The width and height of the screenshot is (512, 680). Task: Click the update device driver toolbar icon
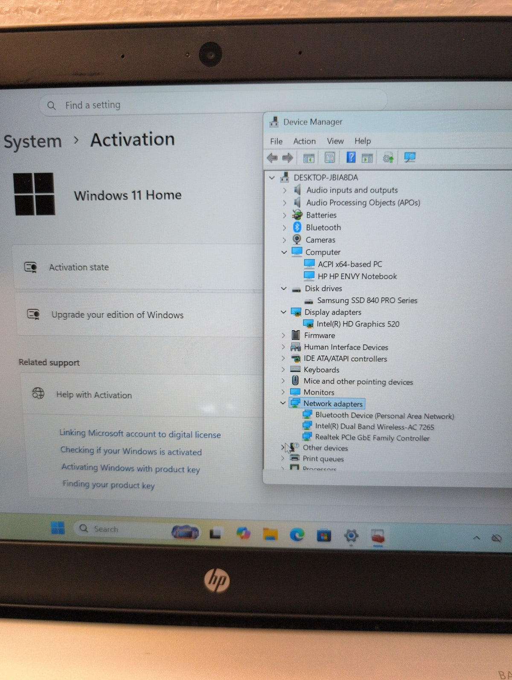388,158
